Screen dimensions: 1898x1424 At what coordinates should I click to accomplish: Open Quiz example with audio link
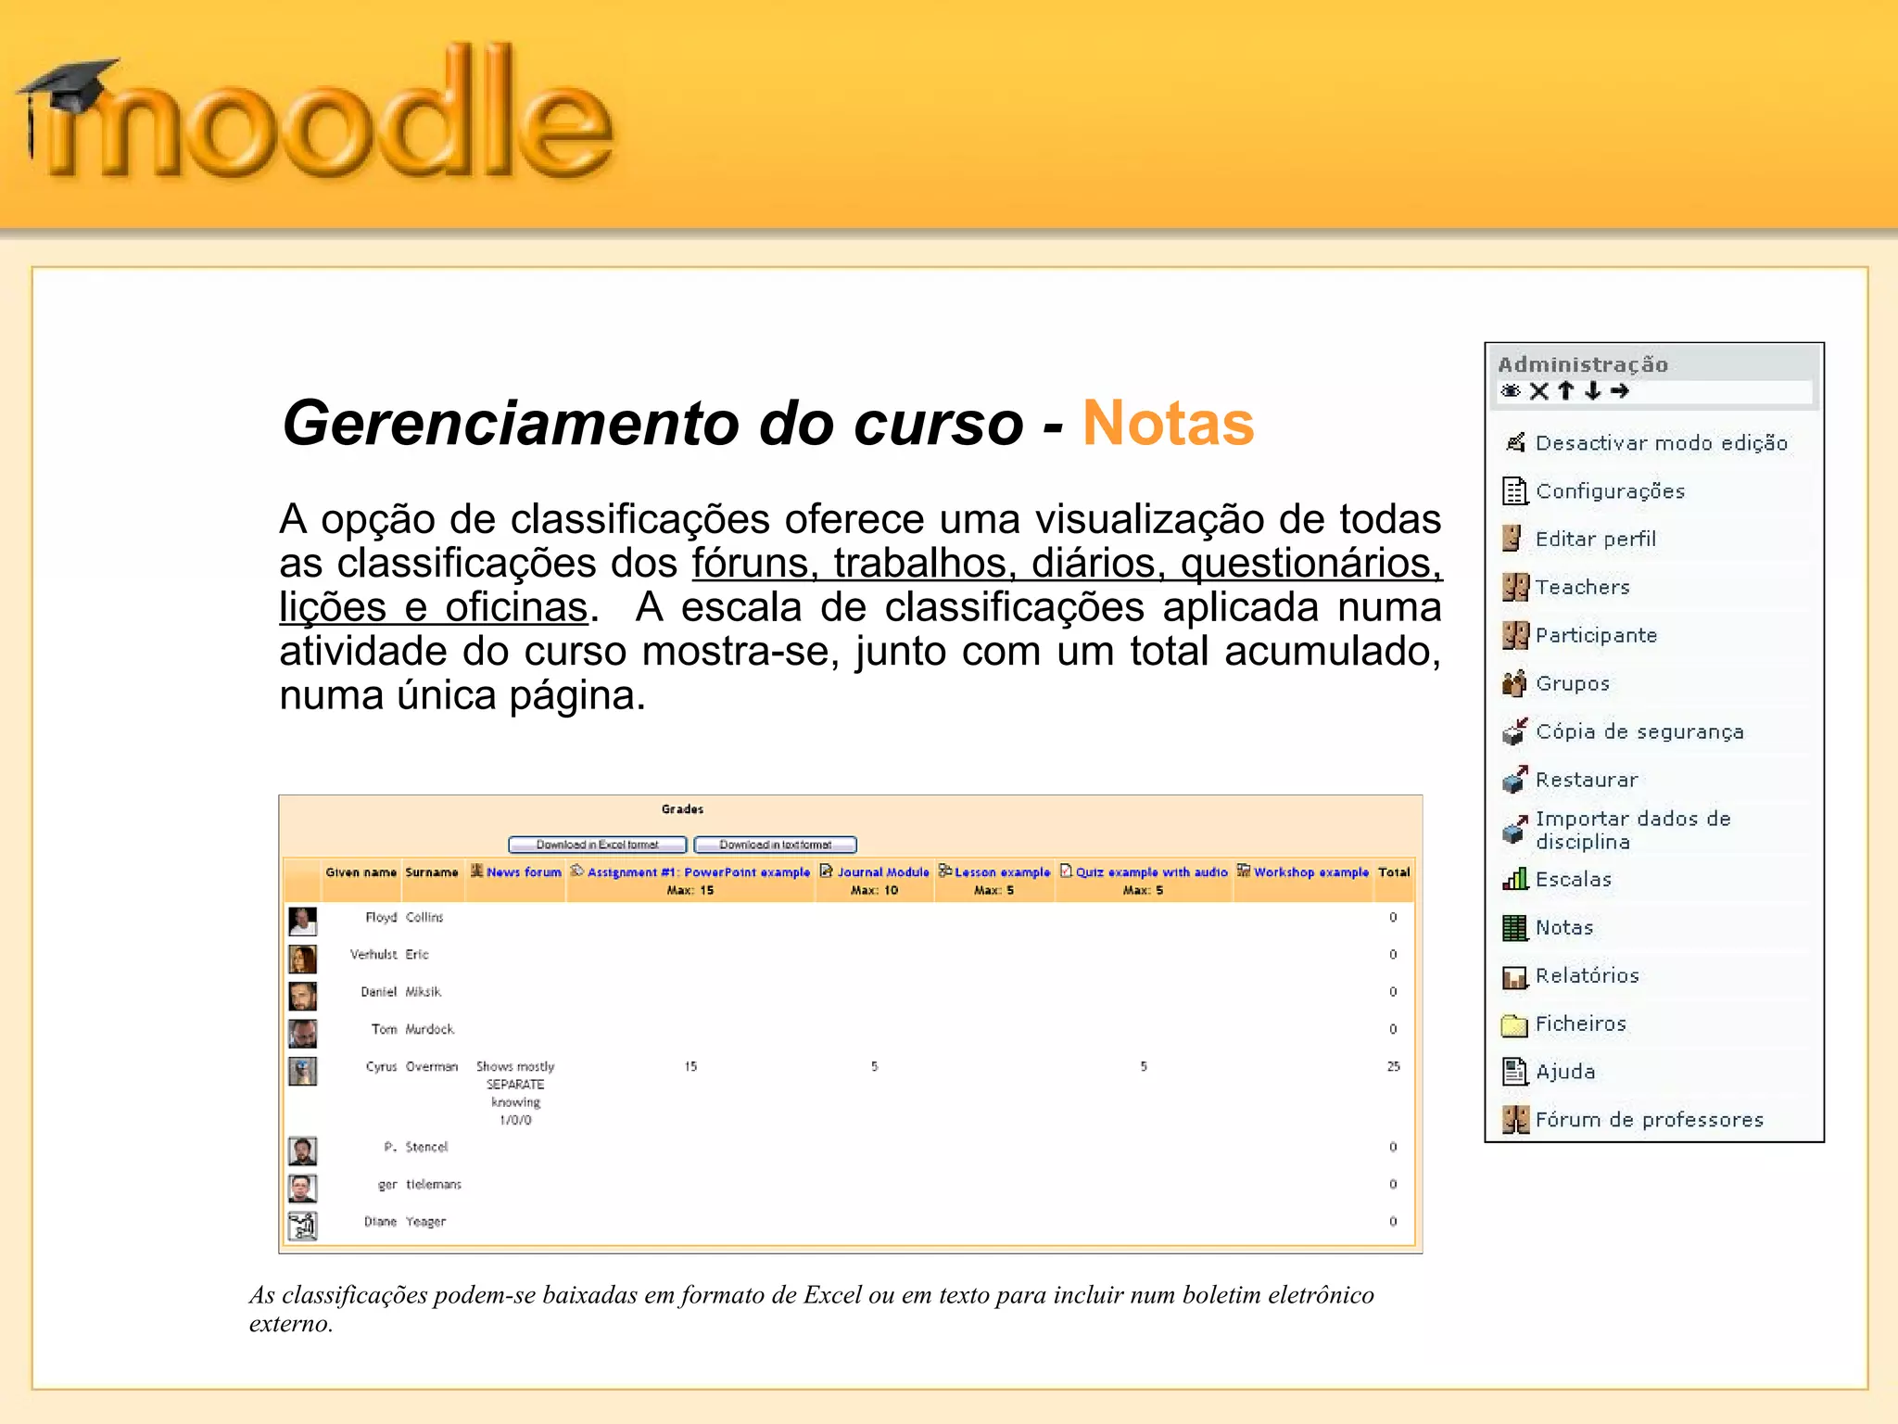pos(1152,872)
